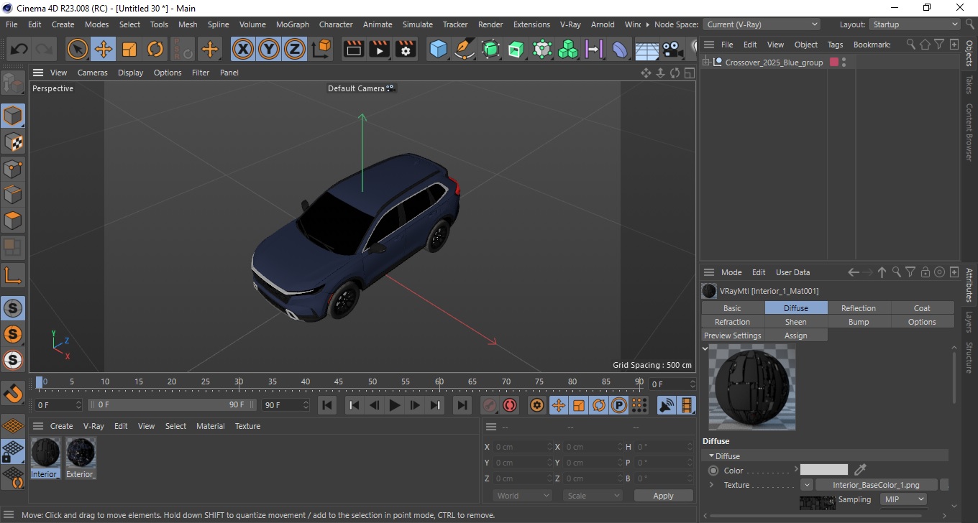This screenshot has height=523, width=978.
Task: Open the Scale mode dropdown
Action: click(x=593, y=496)
